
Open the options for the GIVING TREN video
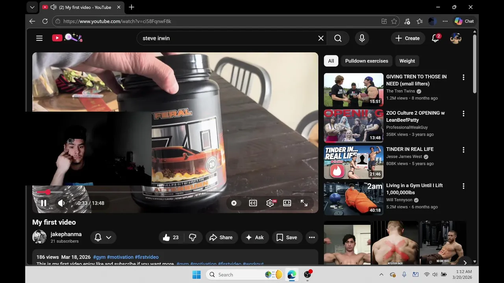[463, 77]
